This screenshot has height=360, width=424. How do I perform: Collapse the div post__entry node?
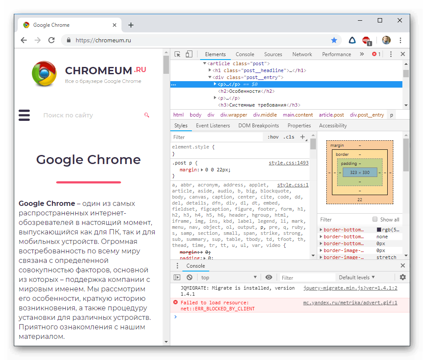coord(210,77)
